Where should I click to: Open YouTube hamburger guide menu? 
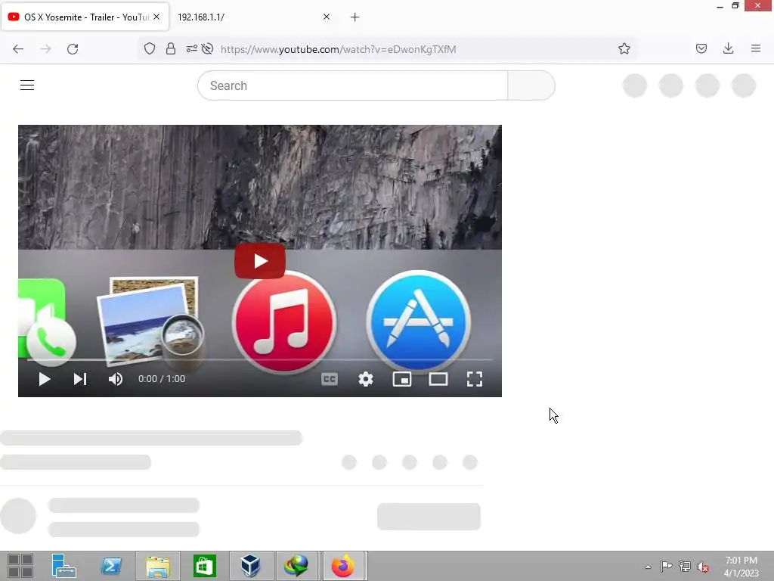27,85
